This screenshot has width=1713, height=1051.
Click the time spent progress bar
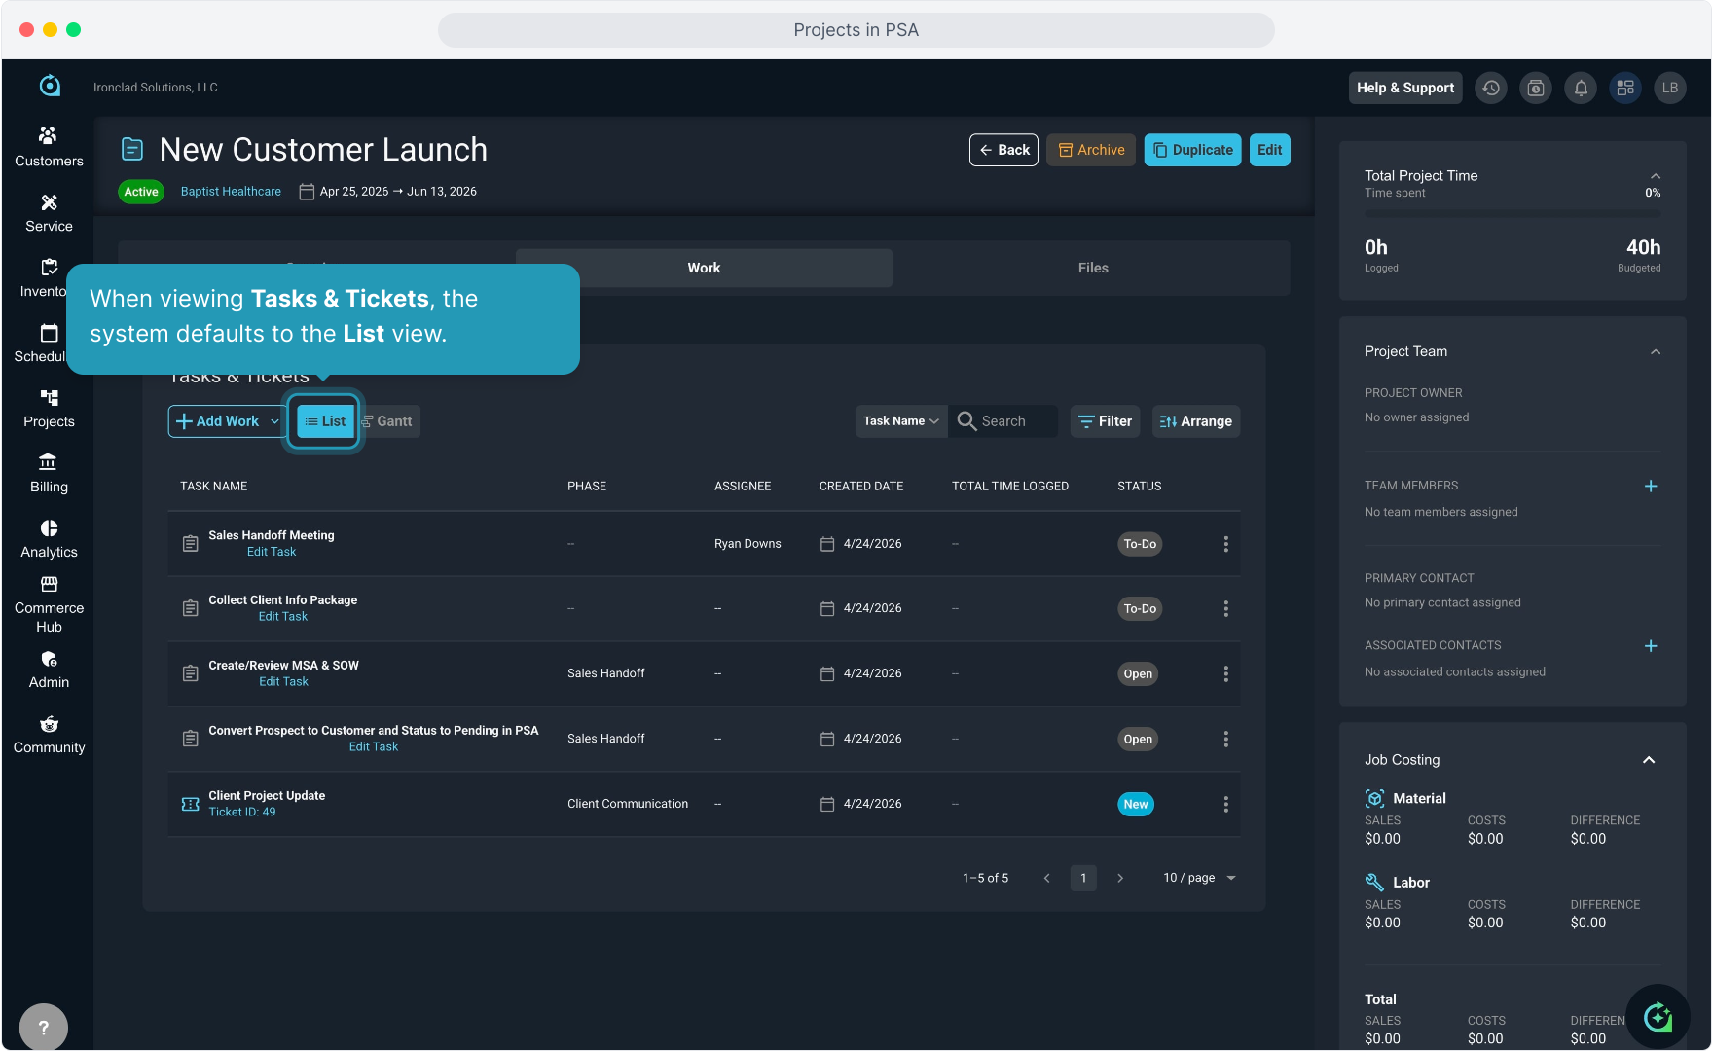(x=1513, y=213)
